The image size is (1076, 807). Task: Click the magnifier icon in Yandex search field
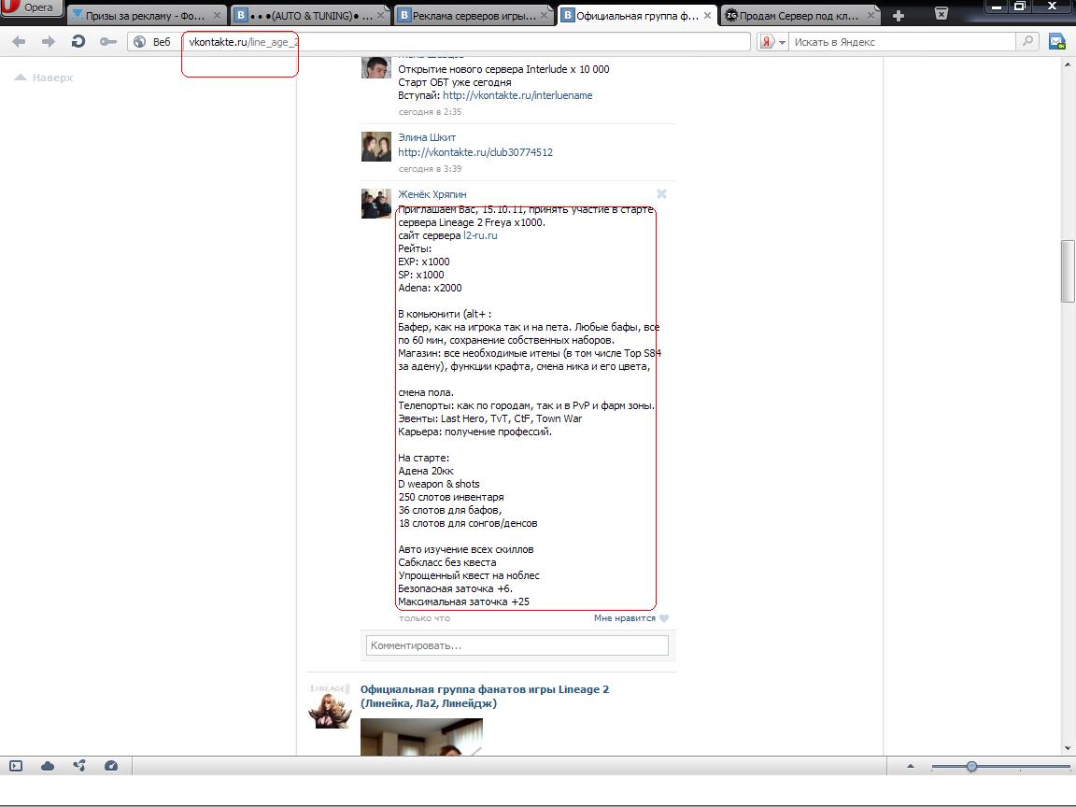(1027, 41)
